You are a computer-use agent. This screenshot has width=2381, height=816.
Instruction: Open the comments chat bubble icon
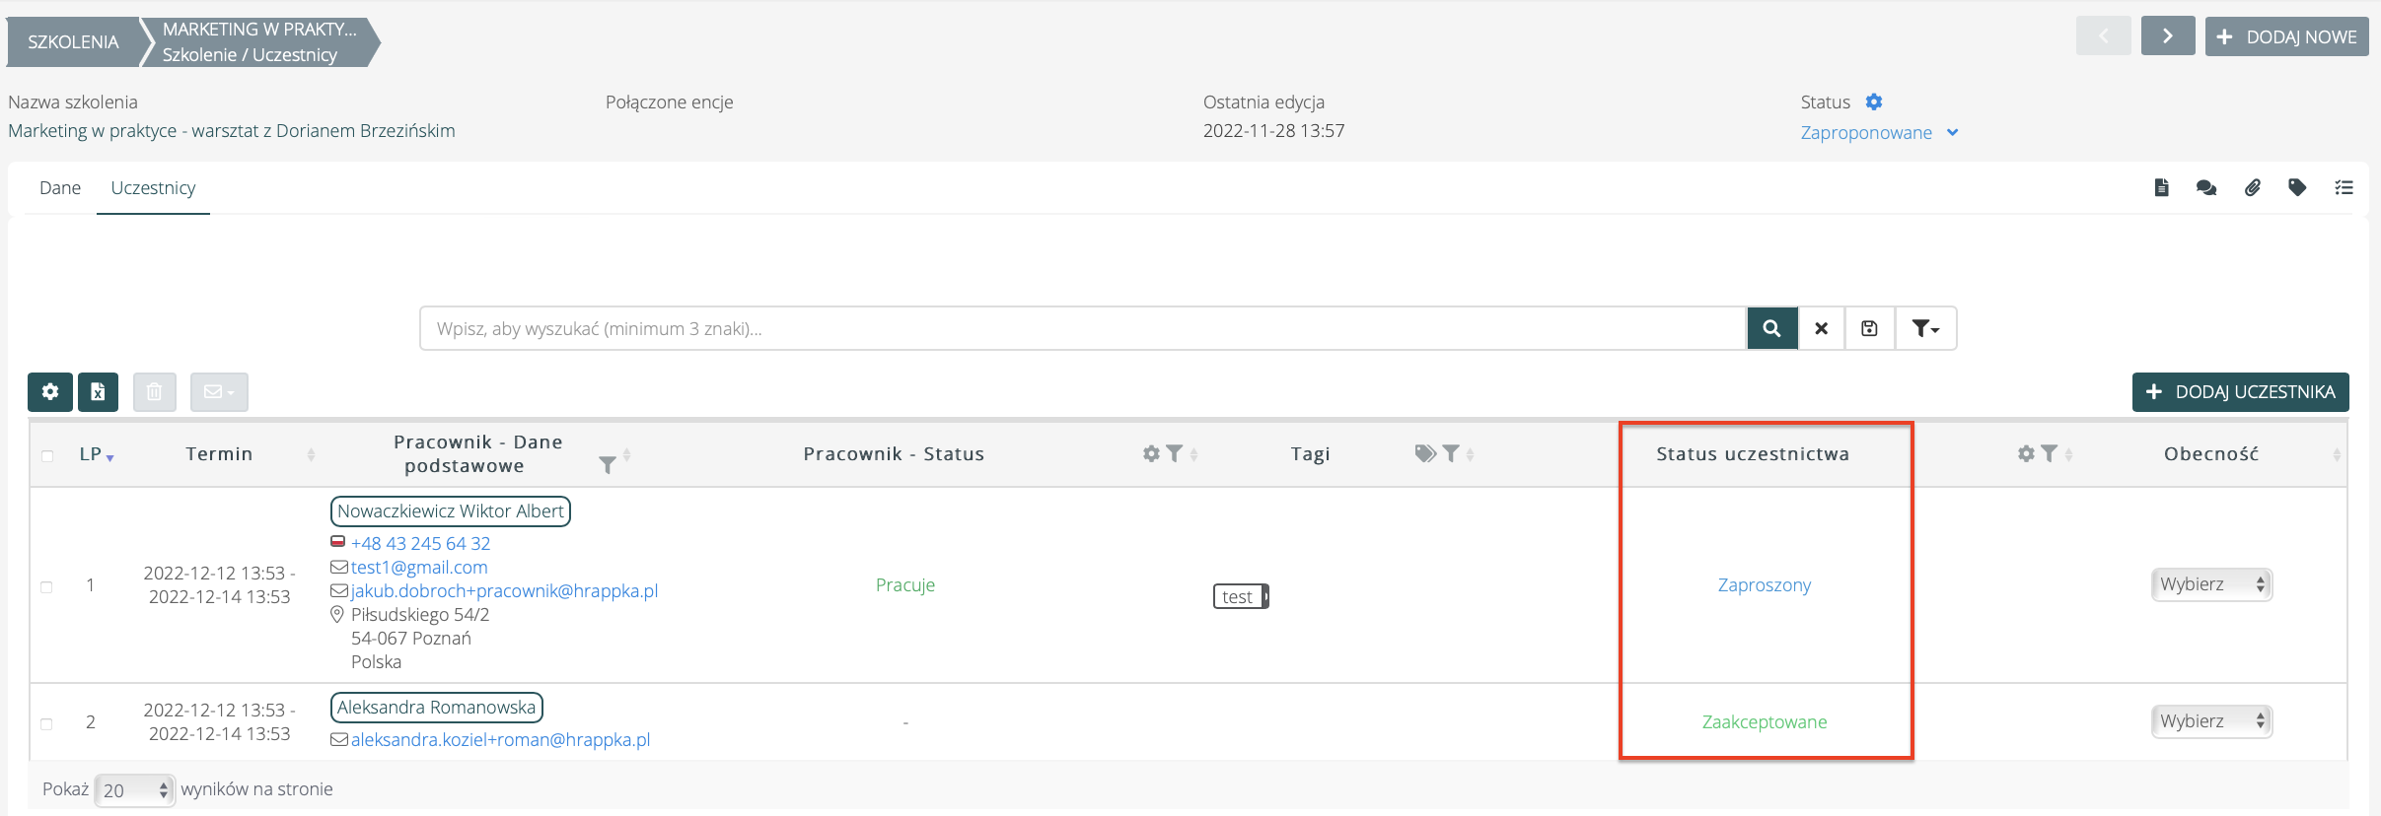pyautogui.click(x=2206, y=187)
